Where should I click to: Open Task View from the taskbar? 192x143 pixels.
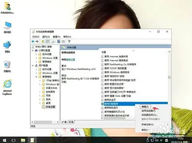(x=13, y=140)
